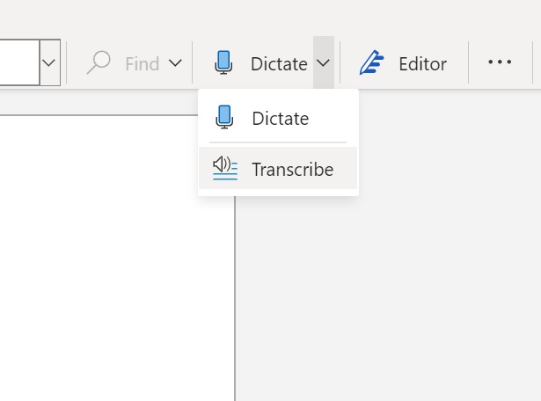Click the Editor pen icon
Viewport: 541px width, 401px height.
click(x=372, y=63)
